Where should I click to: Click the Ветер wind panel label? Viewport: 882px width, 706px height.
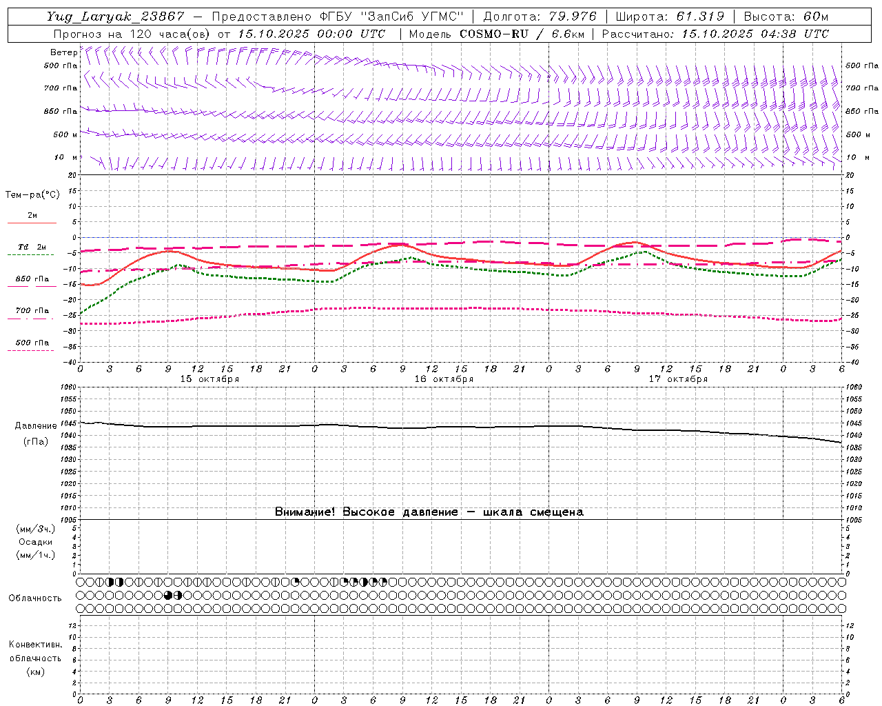click(63, 52)
